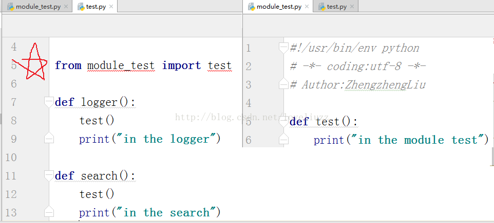Close module_test.py tab in left editor pane

[66, 7]
